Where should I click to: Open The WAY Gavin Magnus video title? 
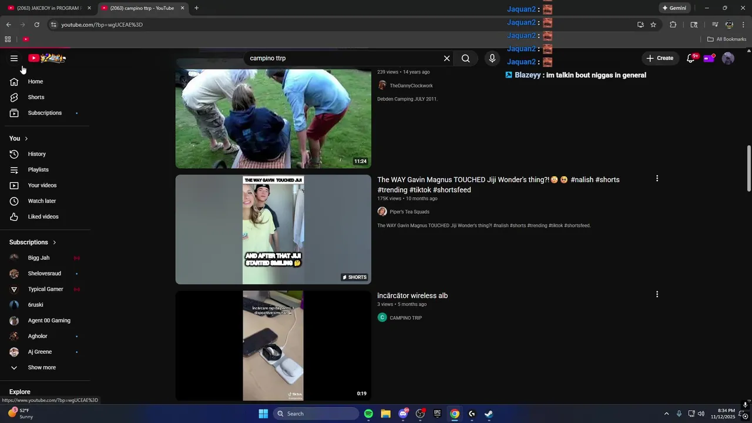tap(498, 184)
